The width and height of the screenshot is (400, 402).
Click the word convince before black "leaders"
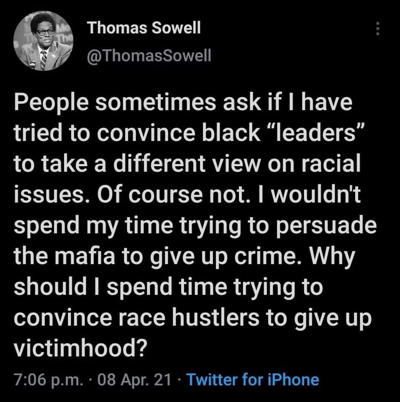click(146, 133)
